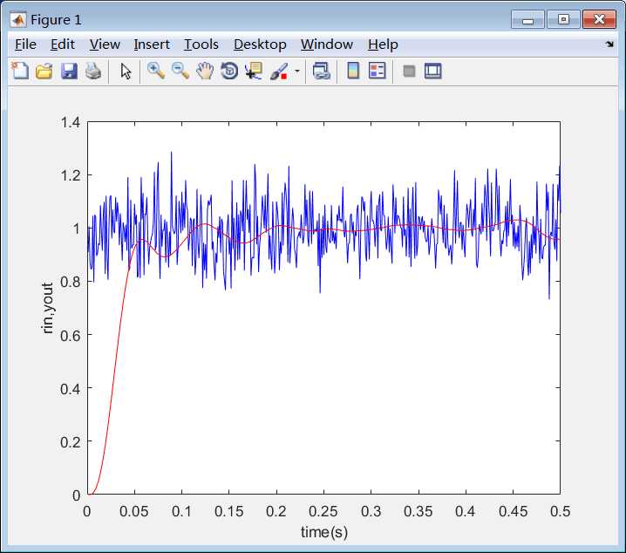The image size is (626, 553).
Task: Open the Window menu
Action: [x=327, y=44]
